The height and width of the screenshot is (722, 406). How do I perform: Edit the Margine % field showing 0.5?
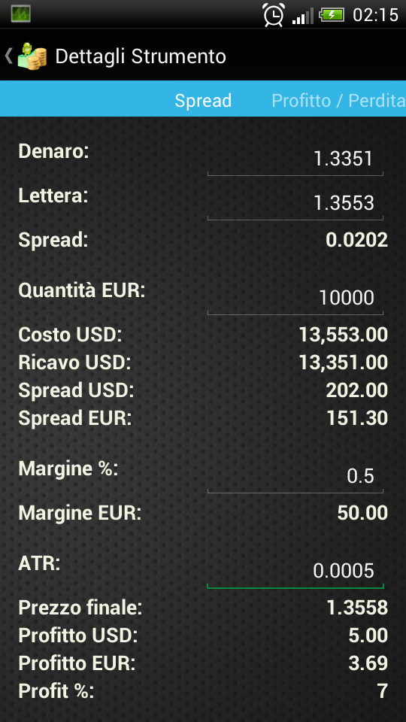[295, 476]
